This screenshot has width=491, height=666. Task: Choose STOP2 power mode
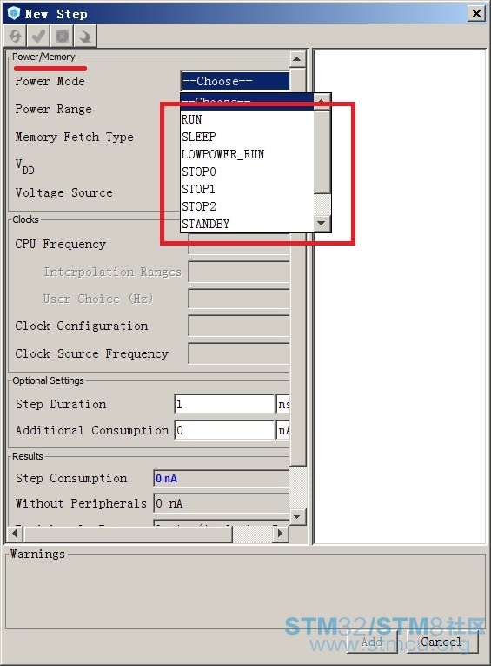tap(247, 206)
